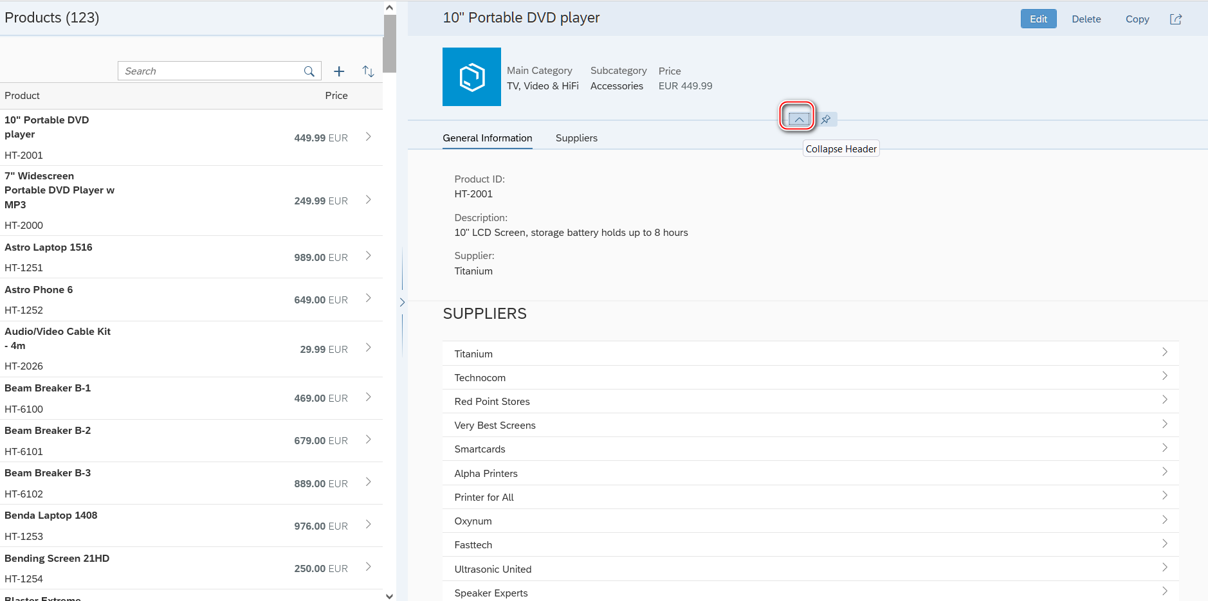Navigate to Red Point Stores row arrow
The width and height of the screenshot is (1208, 601).
pyautogui.click(x=1164, y=400)
